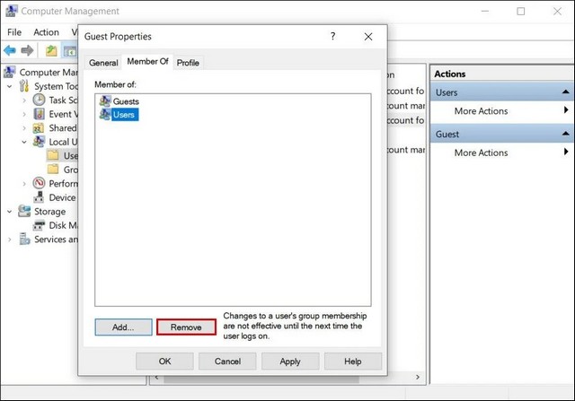Click the Performance icon in tree

[39, 183]
